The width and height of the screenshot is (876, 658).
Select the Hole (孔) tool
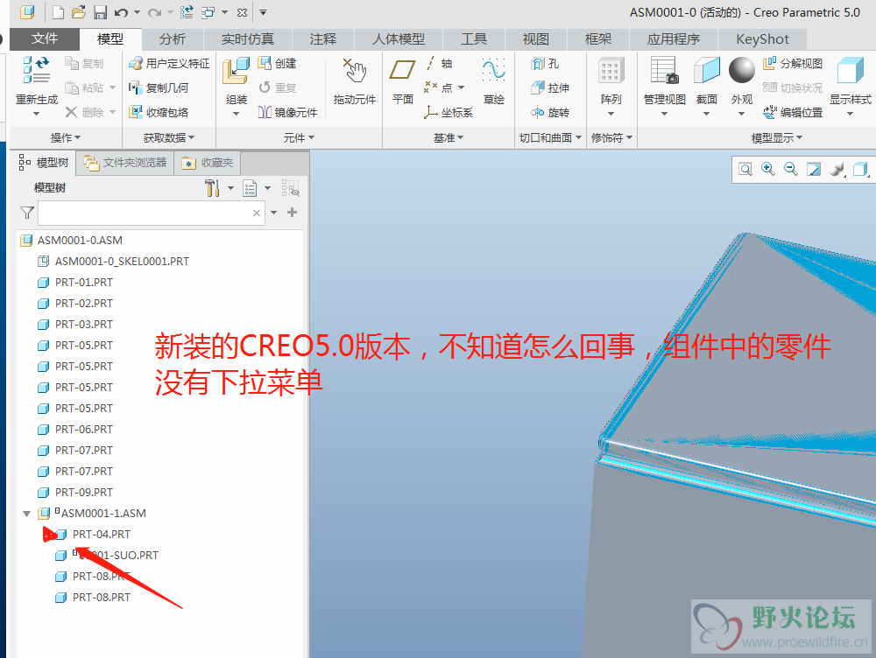pyautogui.click(x=545, y=64)
